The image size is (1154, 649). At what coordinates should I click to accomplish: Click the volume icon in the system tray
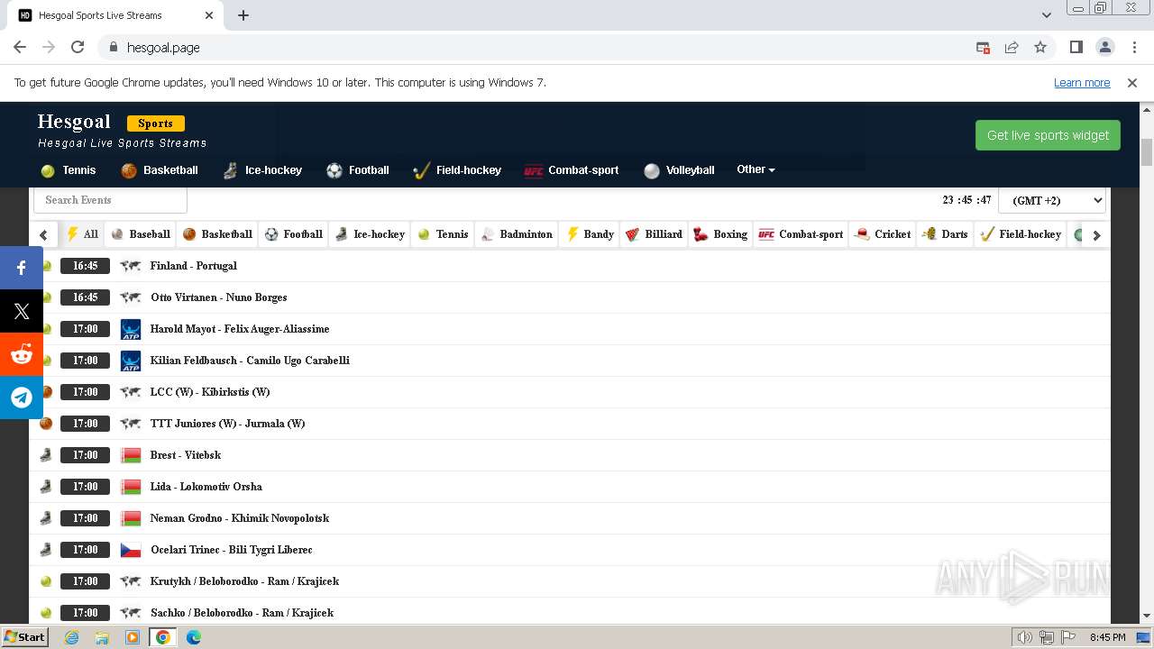[1025, 637]
